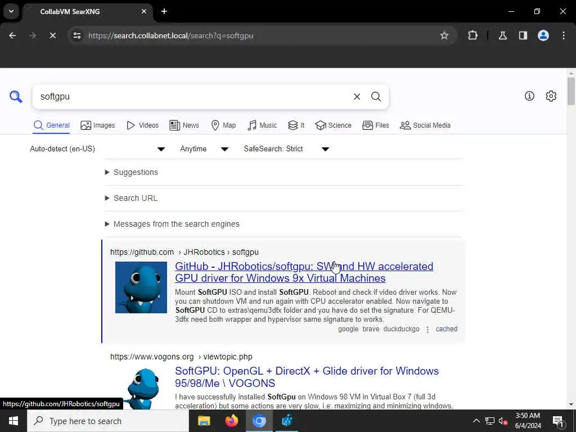Screen dimensions: 576x432
Task: Click the GitHub result dinosaur thumbnail
Action: [x=141, y=287]
